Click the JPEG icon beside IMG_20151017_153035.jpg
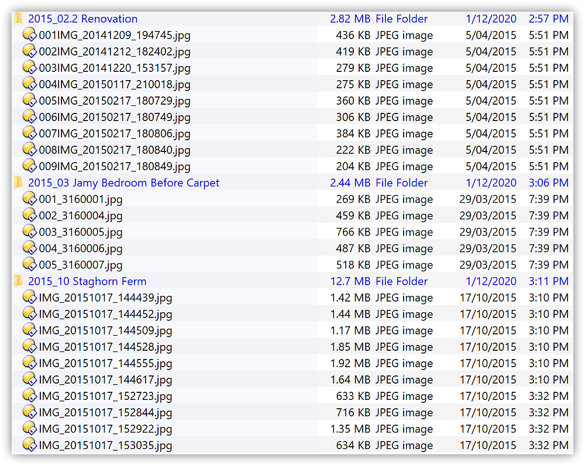 29,444
